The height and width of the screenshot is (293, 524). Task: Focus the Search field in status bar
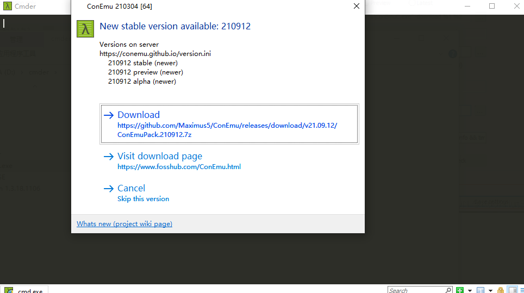tap(416, 290)
